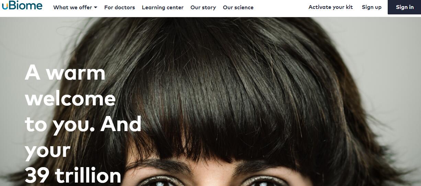Select Activate your kit
The height and width of the screenshot is (186, 421).
(330, 7)
